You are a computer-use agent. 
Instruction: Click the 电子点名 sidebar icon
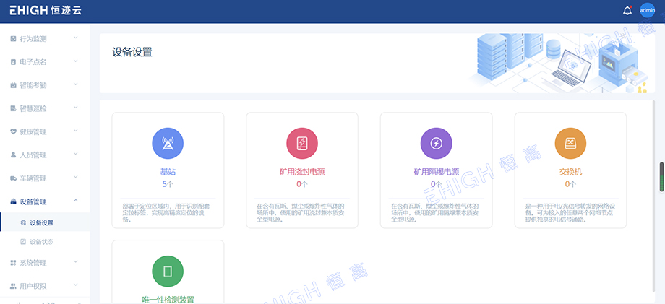pos(13,62)
